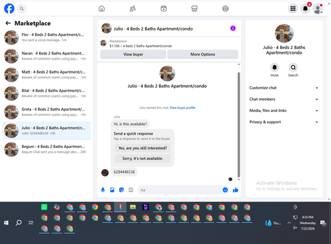Click Julio's avatar in right panel
331x244 pixels.
point(284,33)
